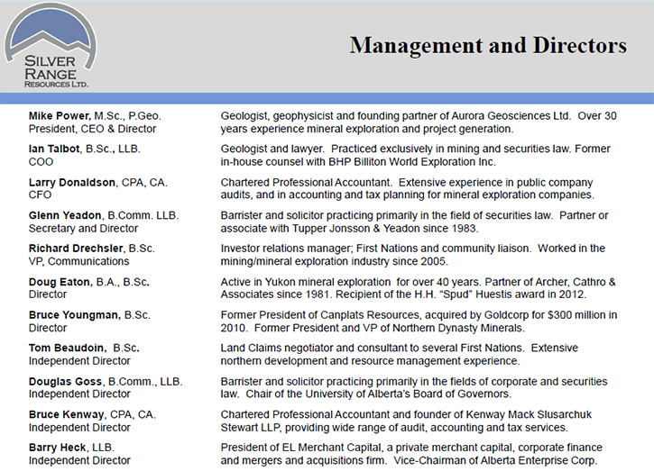Click Doug Eaton, B.A., B.Sc. name
The height and width of the screenshot is (471, 654).
(x=88, y=282)
